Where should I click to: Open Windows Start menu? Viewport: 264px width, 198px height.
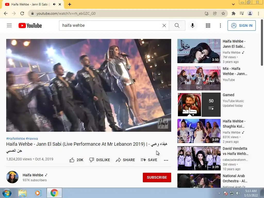(7, 193)
